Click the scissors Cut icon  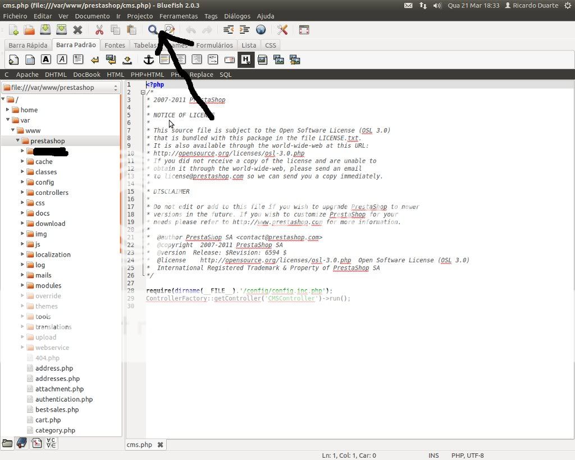coord(99,30)
